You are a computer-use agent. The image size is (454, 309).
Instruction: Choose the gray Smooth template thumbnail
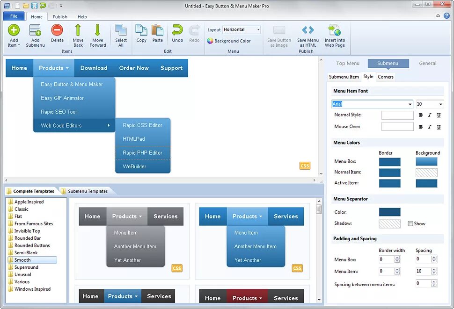point(132,241)
